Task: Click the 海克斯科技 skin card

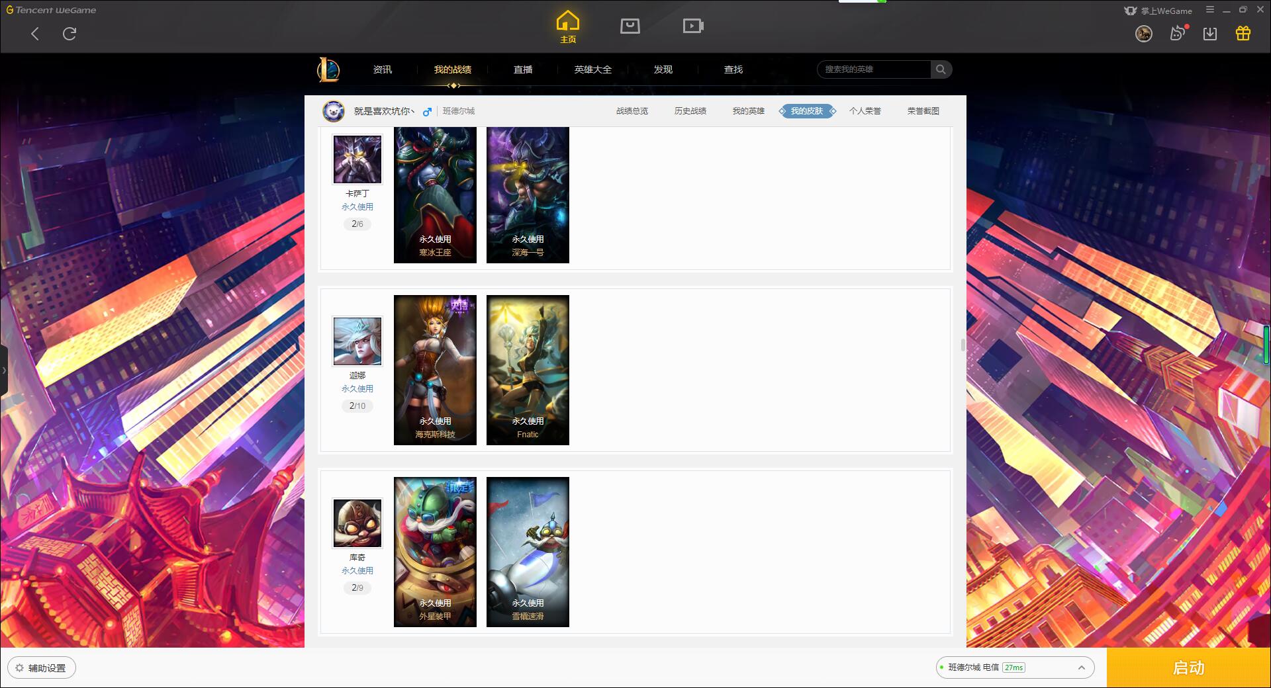Action: (435, 370)
